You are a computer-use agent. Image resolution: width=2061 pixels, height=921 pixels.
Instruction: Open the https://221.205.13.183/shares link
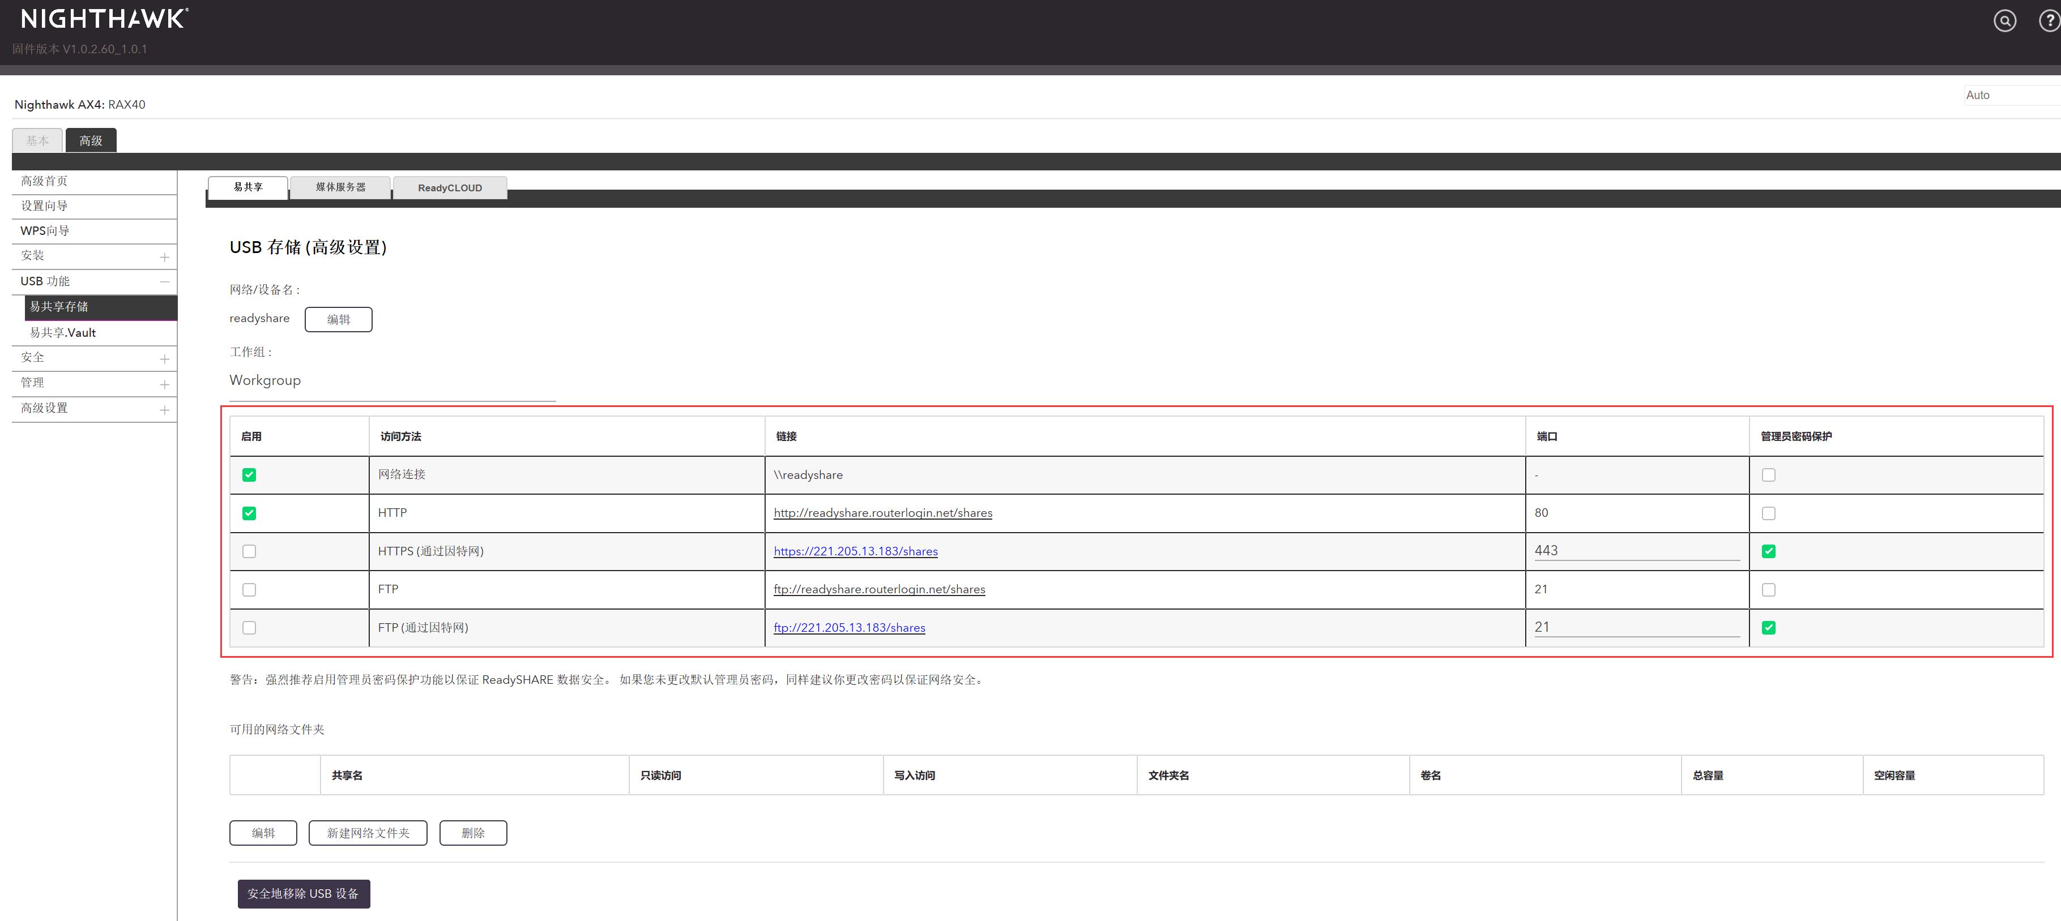[x=855, y=552]
